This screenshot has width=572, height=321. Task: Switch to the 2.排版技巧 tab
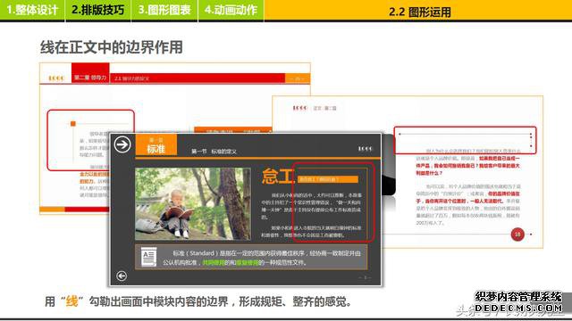[97, 10]
